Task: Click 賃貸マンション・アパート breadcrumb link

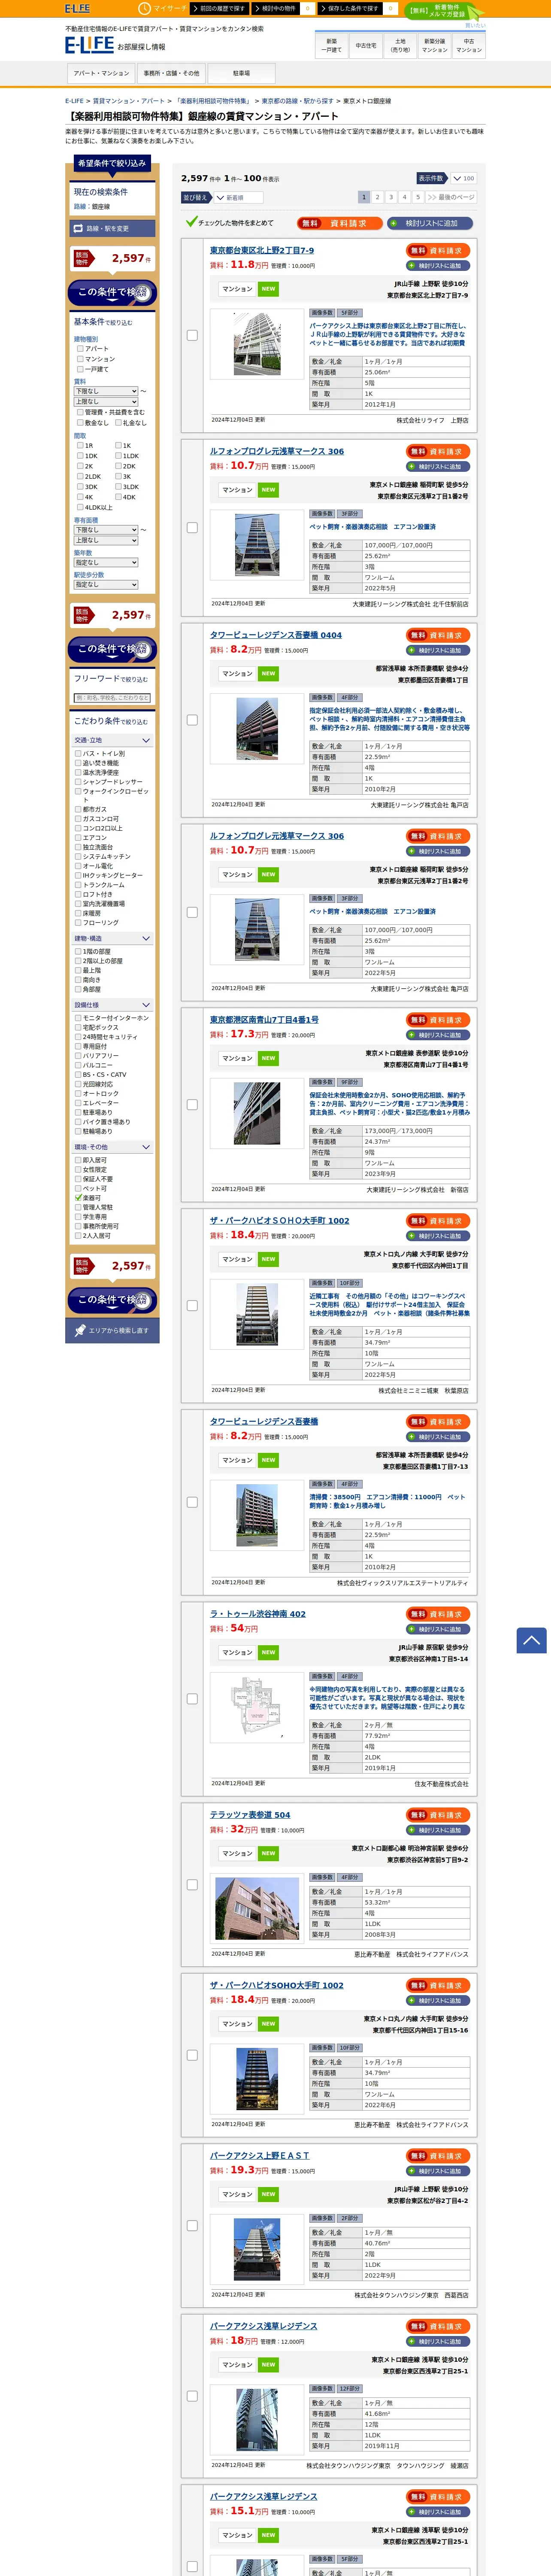Action: 129,101
